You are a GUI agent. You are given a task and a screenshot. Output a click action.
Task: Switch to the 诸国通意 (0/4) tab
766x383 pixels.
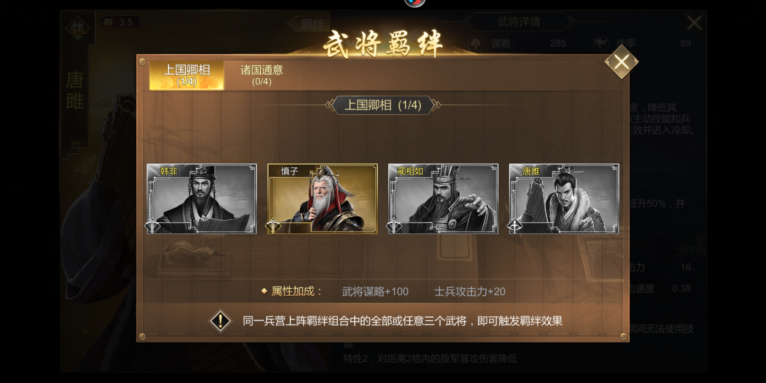click(x=261, y=75)
